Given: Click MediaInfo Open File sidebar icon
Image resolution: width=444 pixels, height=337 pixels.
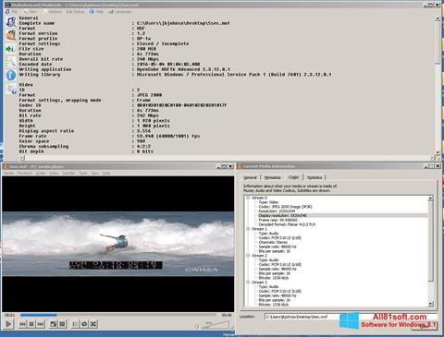Looking at the screenshot, I should [11, 22].
